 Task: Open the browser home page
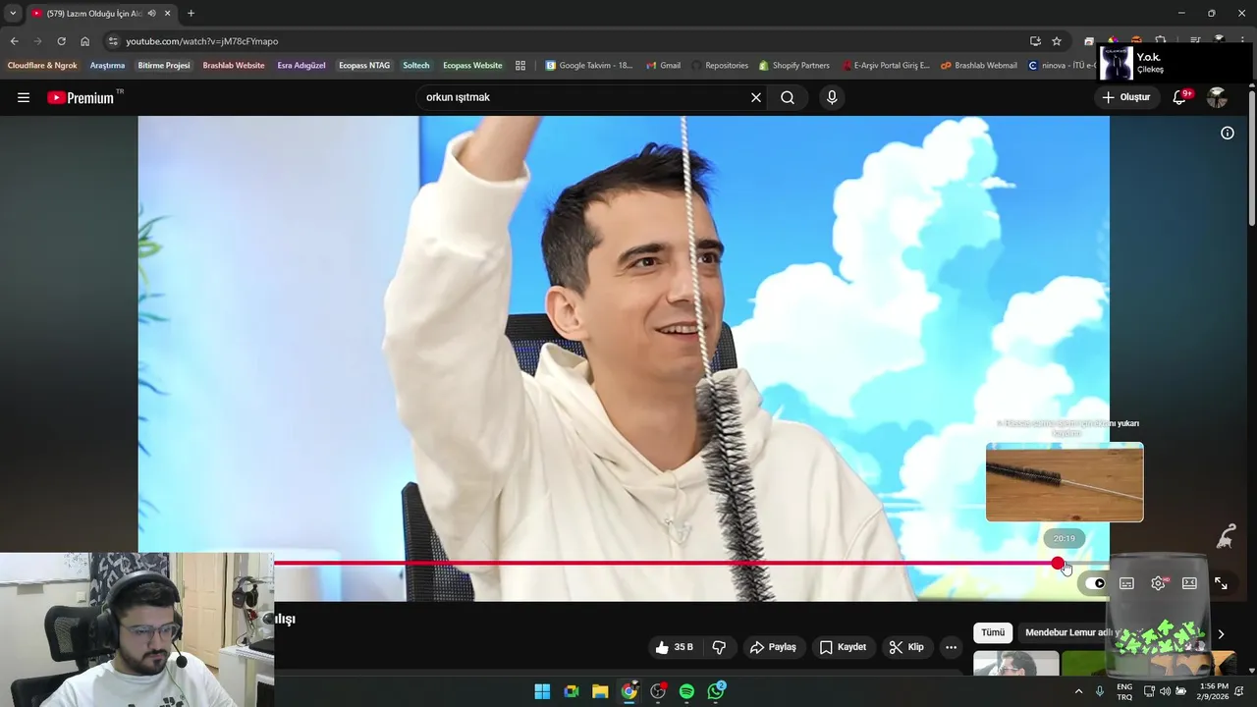point(84,41)
